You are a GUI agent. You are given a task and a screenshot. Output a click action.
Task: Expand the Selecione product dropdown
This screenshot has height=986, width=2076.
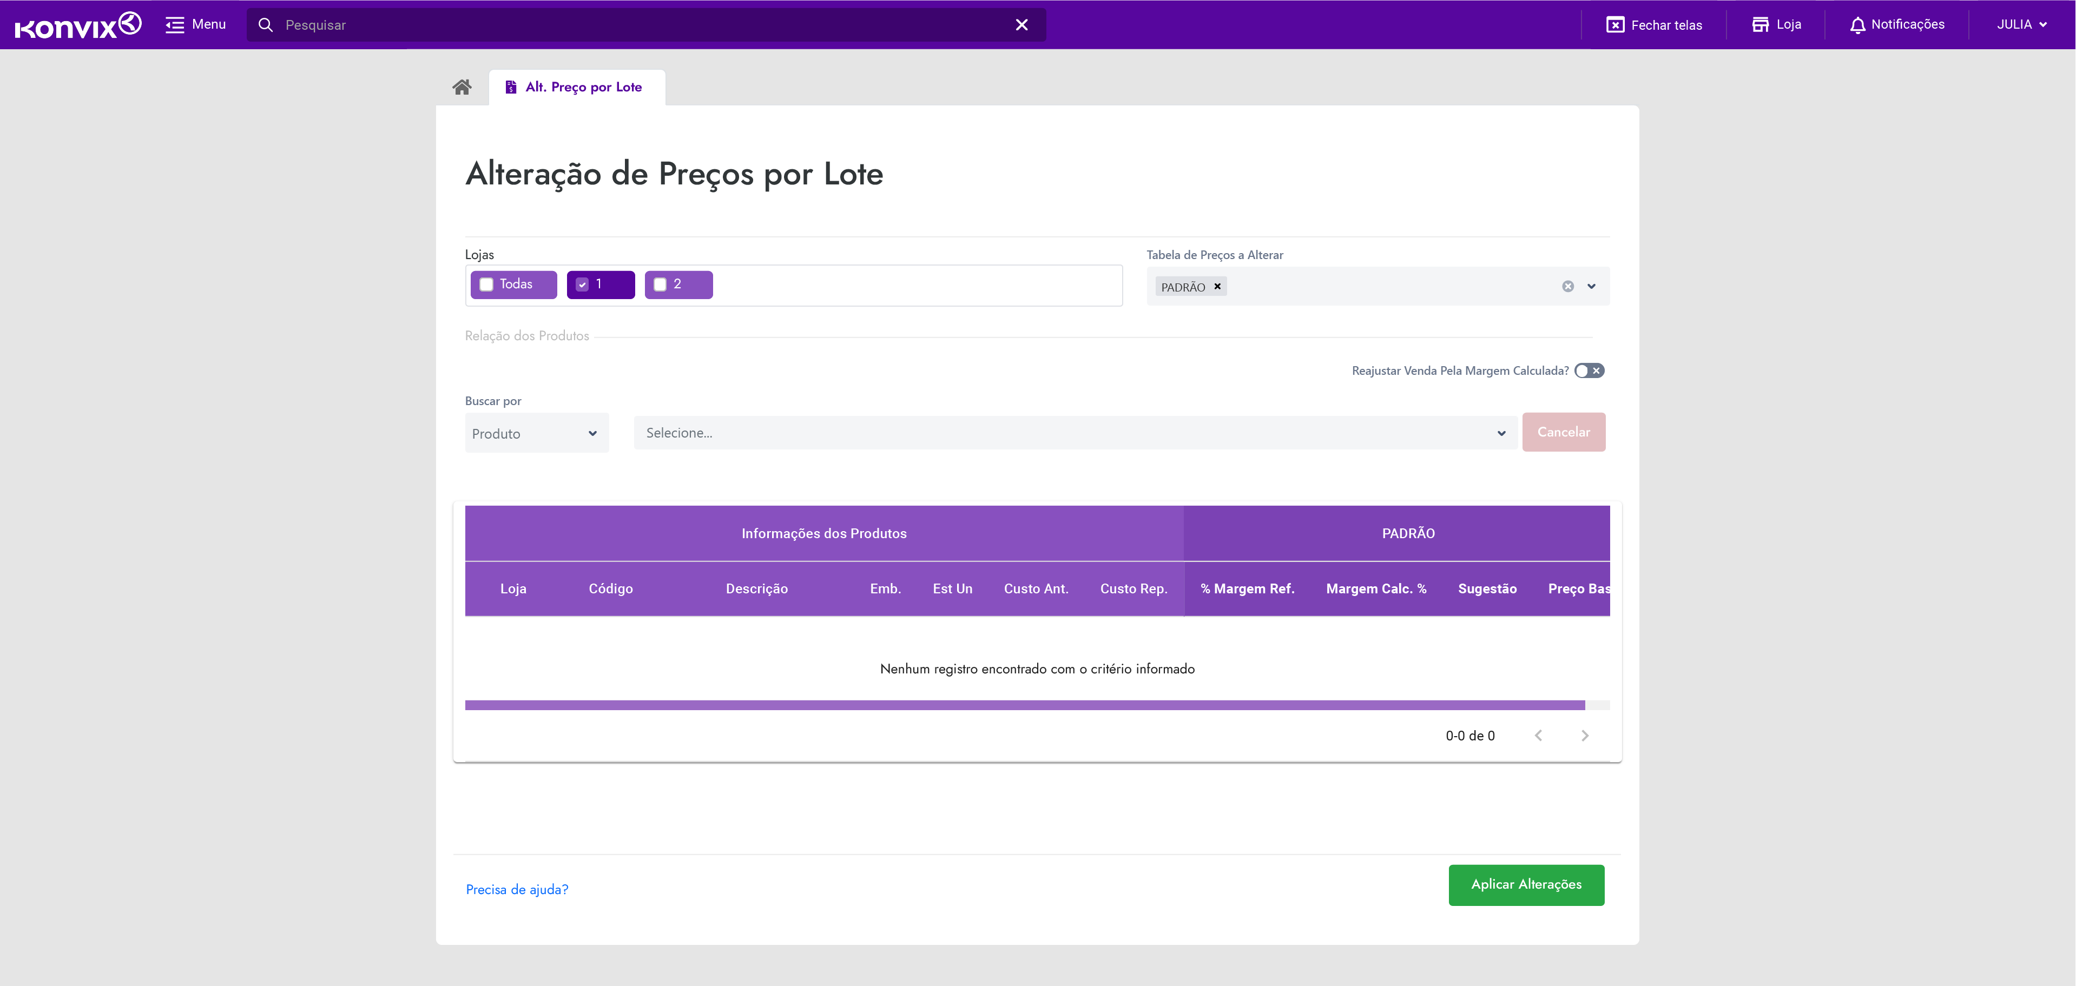coord(1075,433)
